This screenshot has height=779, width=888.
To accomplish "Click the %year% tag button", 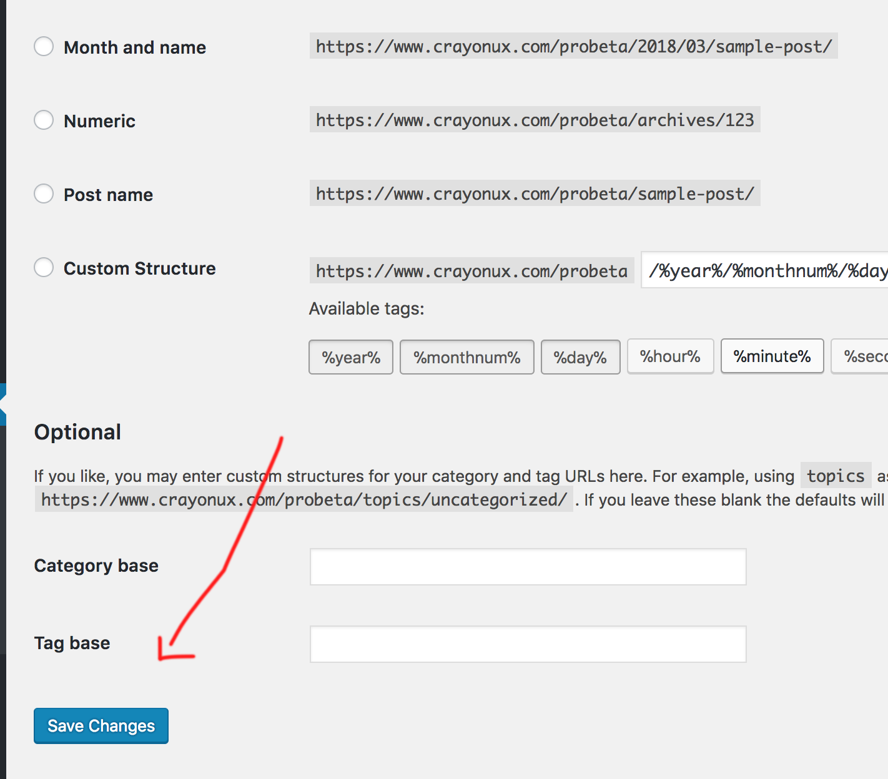I will [351, 357].
